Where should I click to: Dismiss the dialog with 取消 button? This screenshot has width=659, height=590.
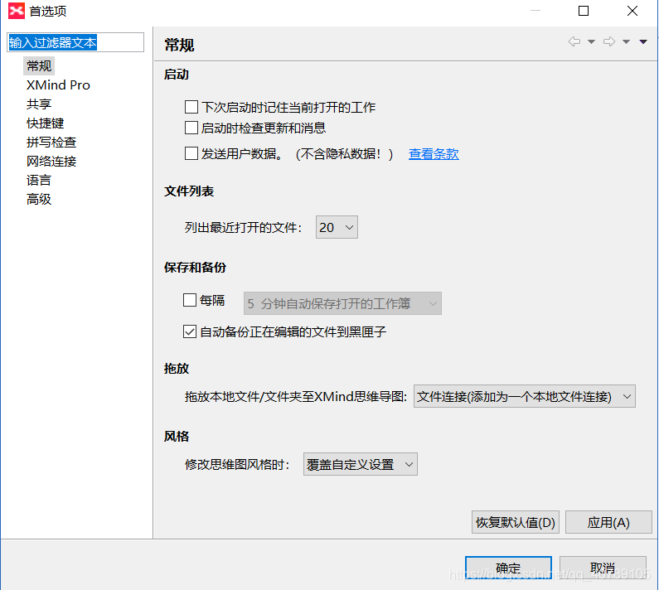pyautogui.click(x=603, y=568)
